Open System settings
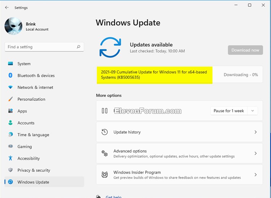271x198 pixels. pyautogui.click(x=44, y=64)
